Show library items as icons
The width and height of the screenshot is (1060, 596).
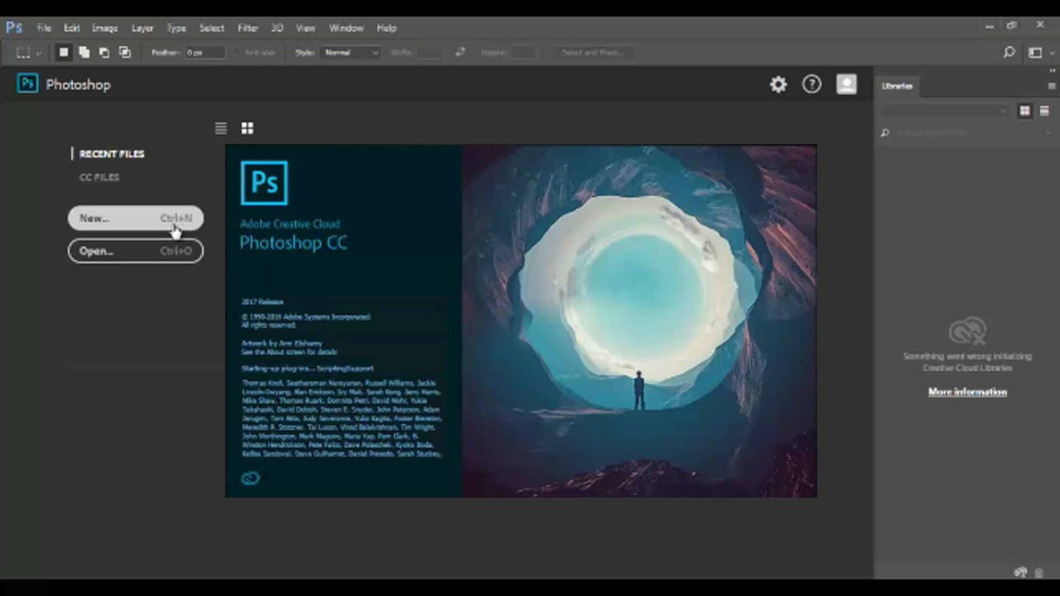[1025, 111]
